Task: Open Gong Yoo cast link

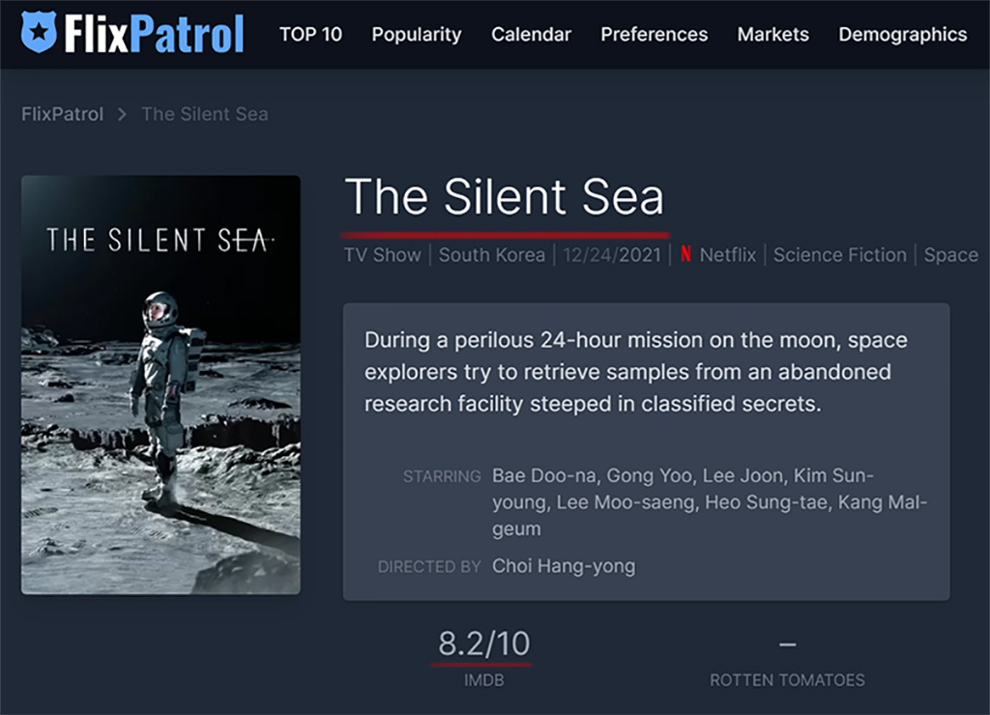Action: 649,475
